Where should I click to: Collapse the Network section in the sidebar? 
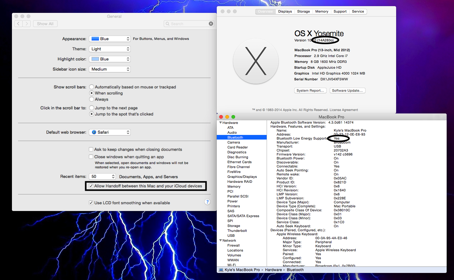pyautogui.click(x=220, y=240)
